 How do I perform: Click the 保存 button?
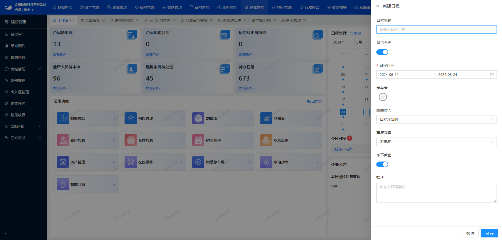coord(489,233)
